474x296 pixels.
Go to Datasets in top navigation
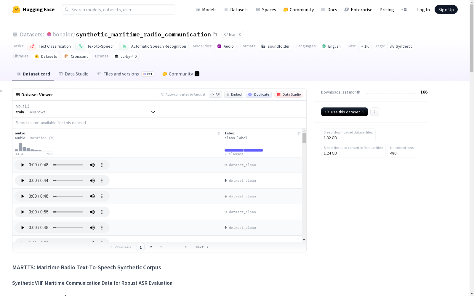(236, 9)
